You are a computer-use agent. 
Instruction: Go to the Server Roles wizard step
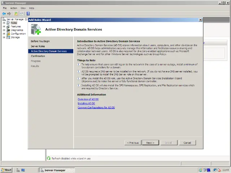pyautogui.click(x=38, y=46)
